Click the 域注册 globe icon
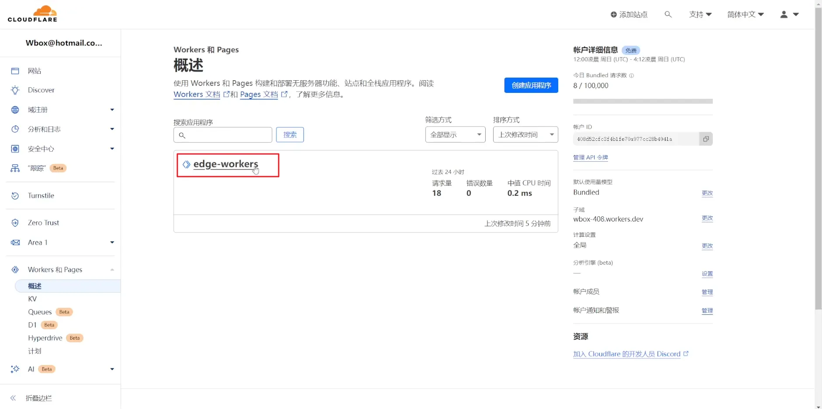822x409 pixels. 15,110
